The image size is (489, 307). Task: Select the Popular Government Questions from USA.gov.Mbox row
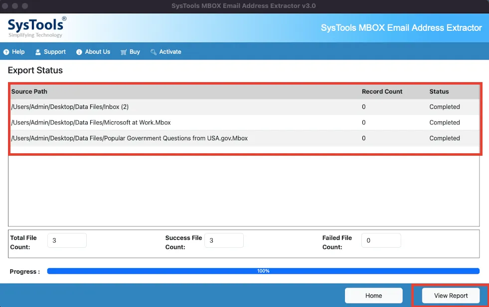(x=245, y=138)
